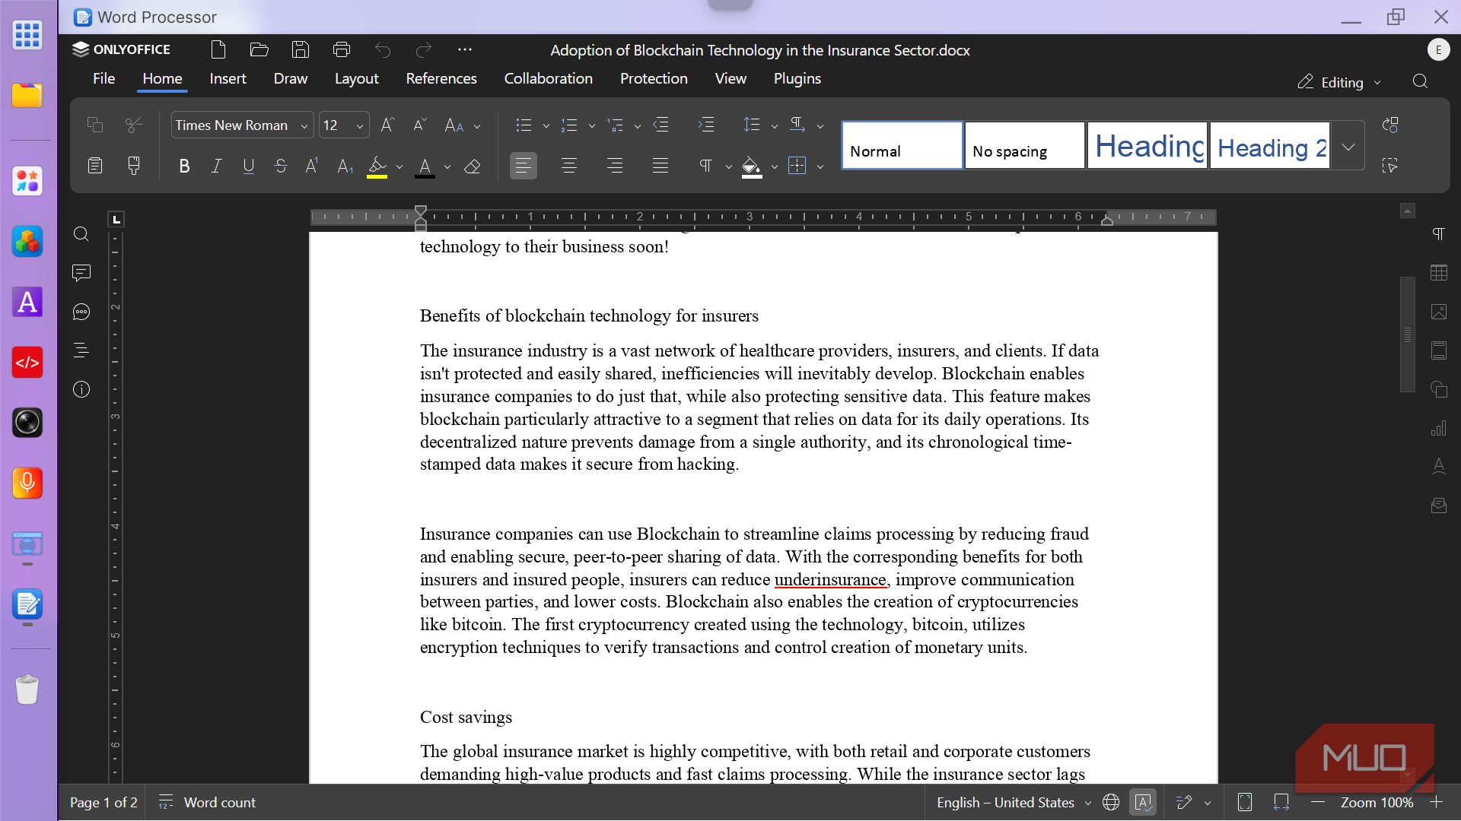1461x821 pixels.
Task: Apply the Heading 2 style
Action: (1270, 146)
